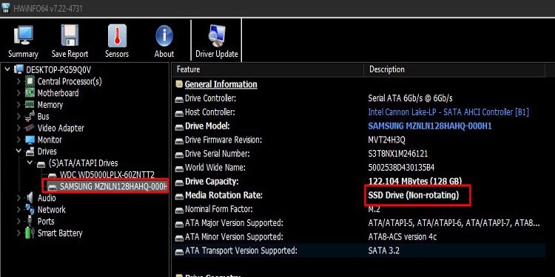
Task: Collapse the (S)ATA/ATAPI Drives node arrow
Action: 30,163
